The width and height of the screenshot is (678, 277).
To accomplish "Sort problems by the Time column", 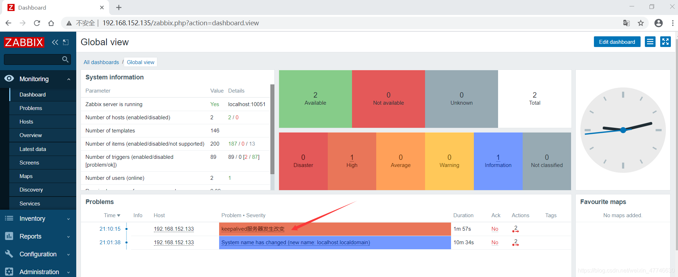I will [x=112, y=215].
